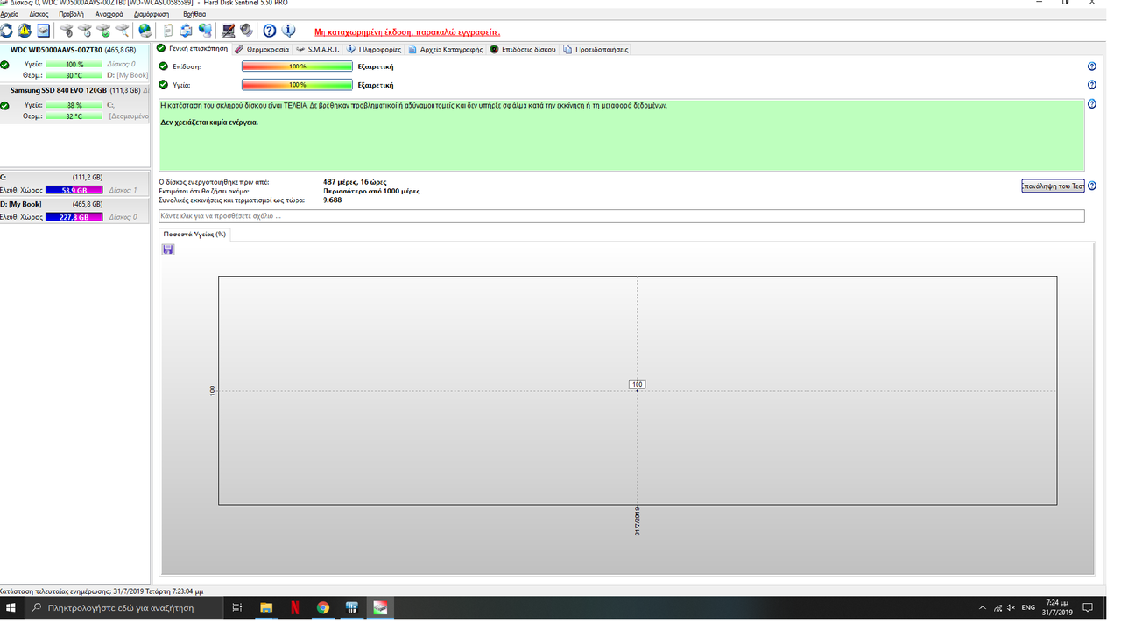
Task: Open the Αναφορά menu
Action: tap(109, 14)
